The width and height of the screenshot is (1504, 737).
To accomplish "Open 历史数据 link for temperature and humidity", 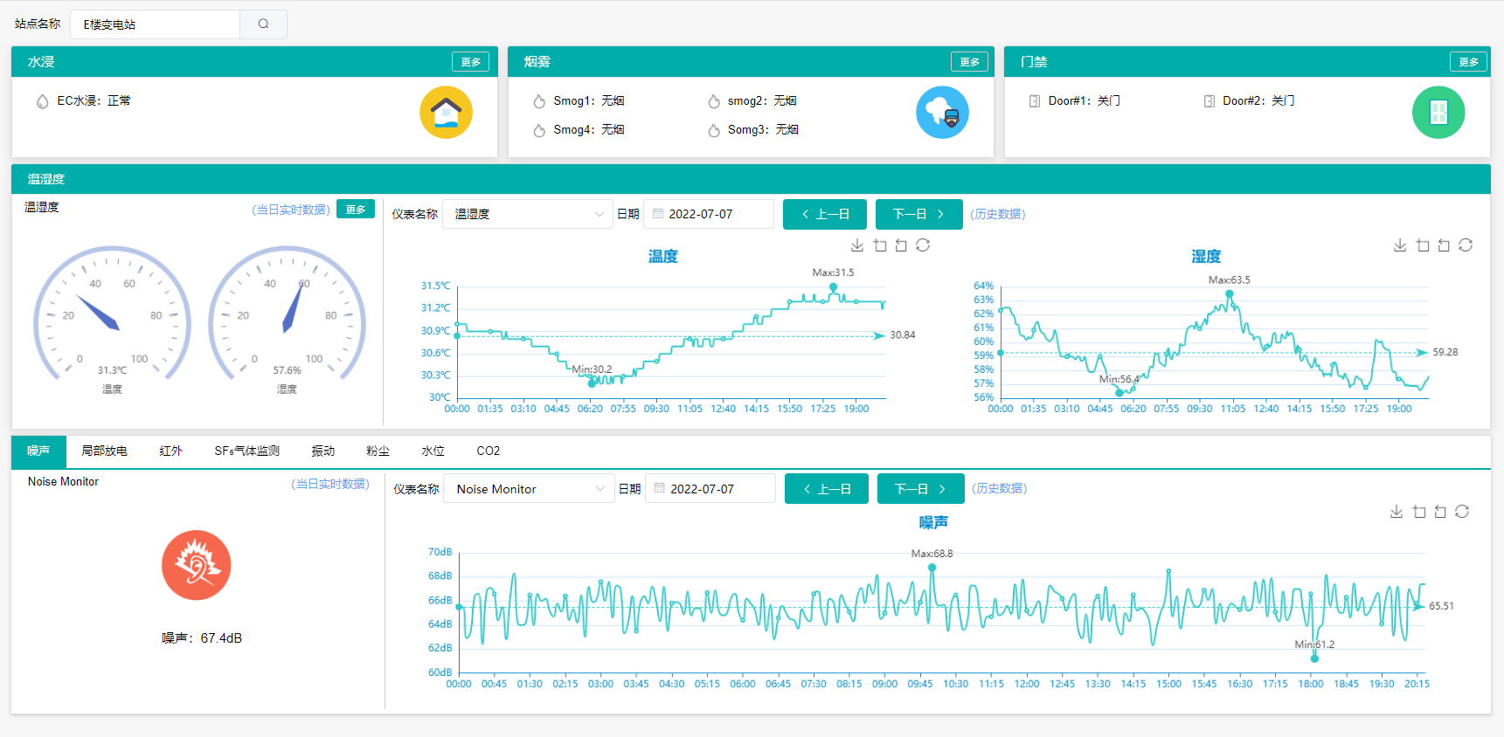I will click(x=997, y=214).
